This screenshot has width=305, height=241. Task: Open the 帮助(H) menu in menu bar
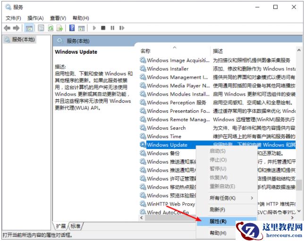coord(81,18)
